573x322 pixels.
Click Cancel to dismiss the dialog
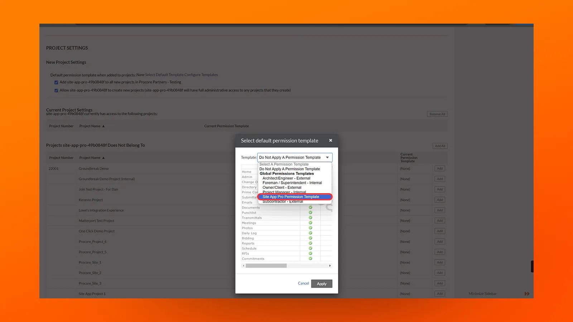click(x=303, y=283)
